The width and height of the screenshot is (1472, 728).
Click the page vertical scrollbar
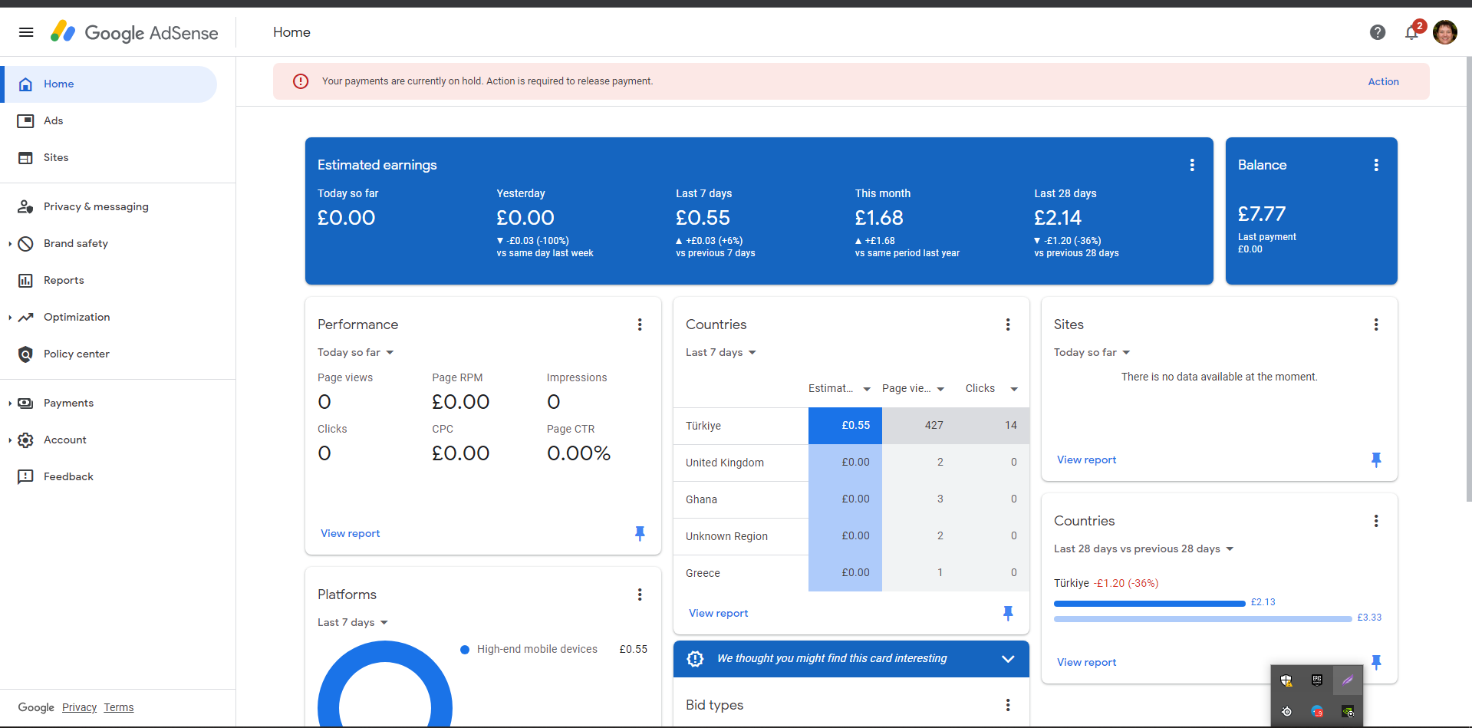[1468, 279]
